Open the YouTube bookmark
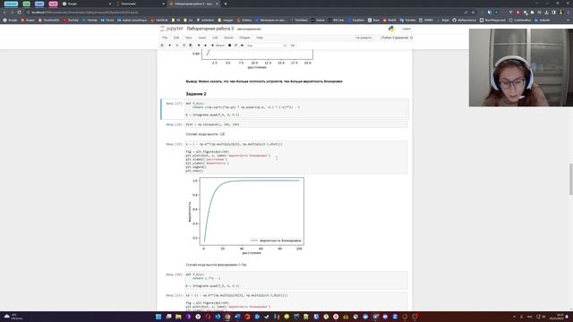The height and width of the screenshot is (322, 573). click(x=71, y=20)
